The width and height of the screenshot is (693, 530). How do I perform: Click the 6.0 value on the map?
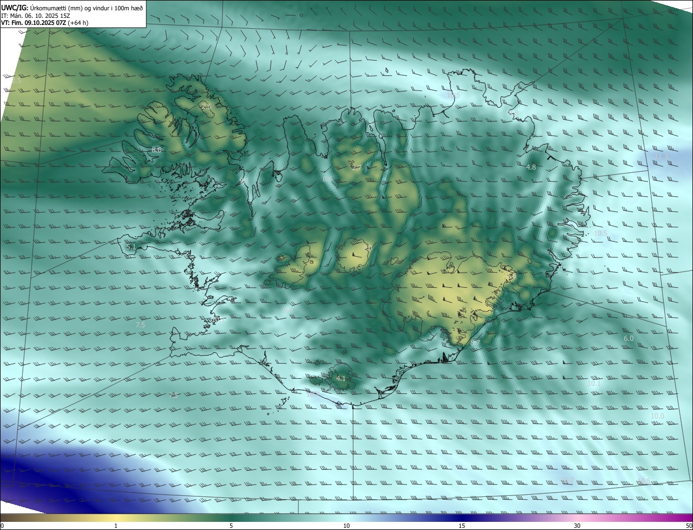tap(629, 338)
